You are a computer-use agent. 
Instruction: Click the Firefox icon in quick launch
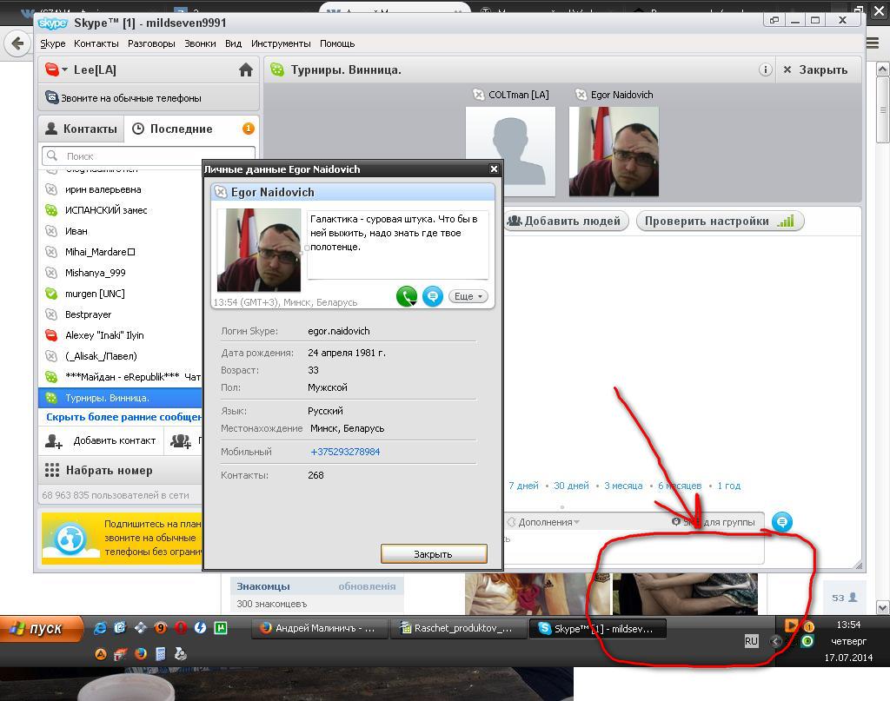[140, 654]
